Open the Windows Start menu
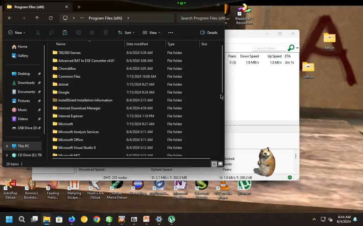 tap(9, 219)
